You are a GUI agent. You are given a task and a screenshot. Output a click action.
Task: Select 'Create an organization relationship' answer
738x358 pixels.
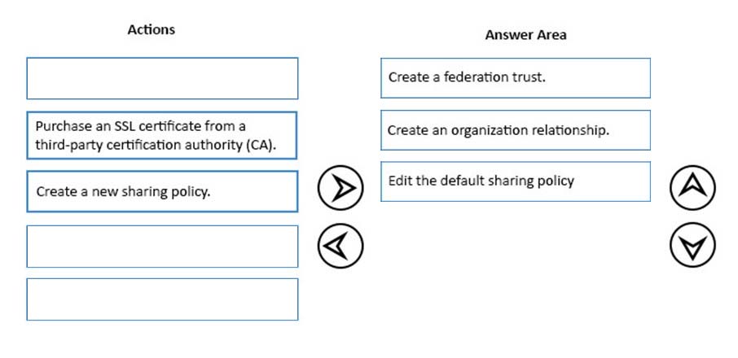(516, 130)
